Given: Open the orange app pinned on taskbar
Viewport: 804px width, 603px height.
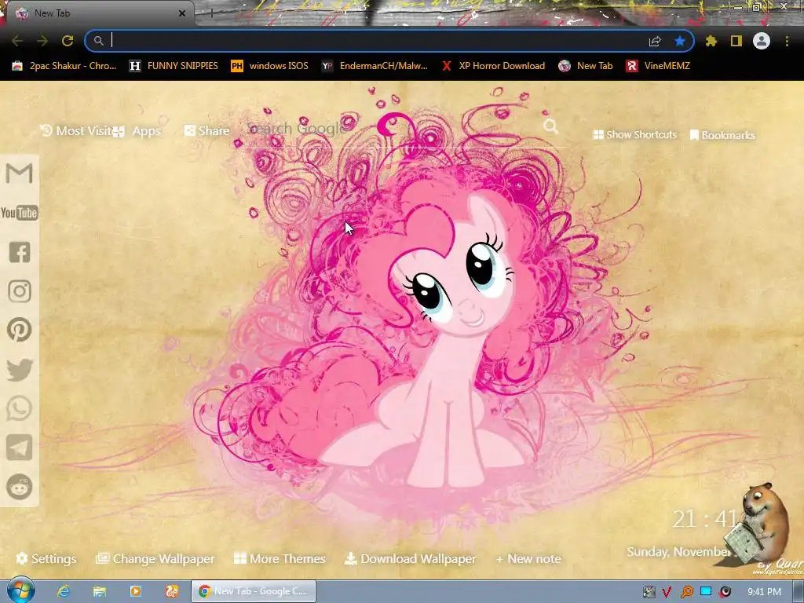Looking at the screenshot, I should [x=172, y=591].
